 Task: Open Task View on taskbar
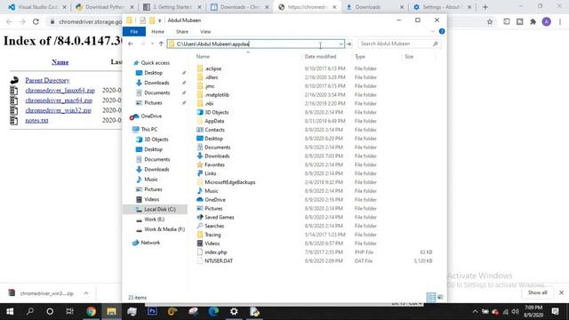(69, 311)
